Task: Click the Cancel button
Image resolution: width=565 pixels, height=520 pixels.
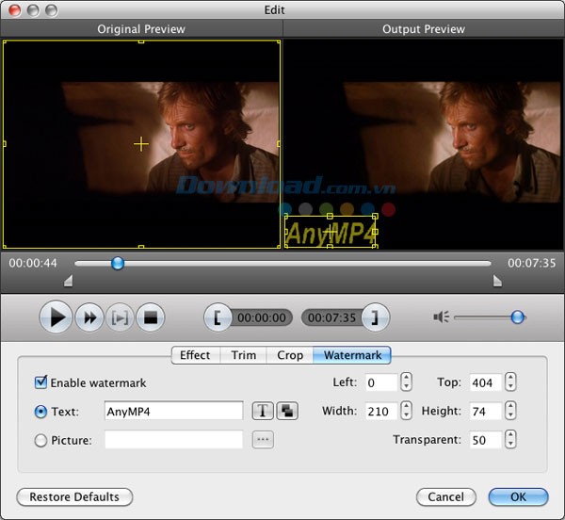Action: (x=446, y=497)
